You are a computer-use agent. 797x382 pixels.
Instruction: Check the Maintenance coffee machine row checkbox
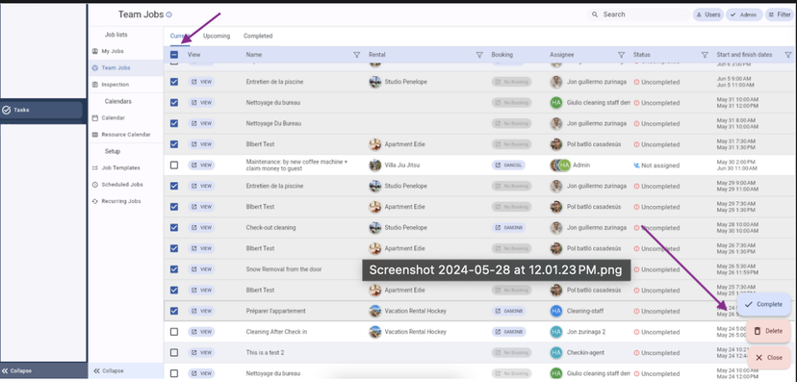pyautogui.click(x=174, y=166)
